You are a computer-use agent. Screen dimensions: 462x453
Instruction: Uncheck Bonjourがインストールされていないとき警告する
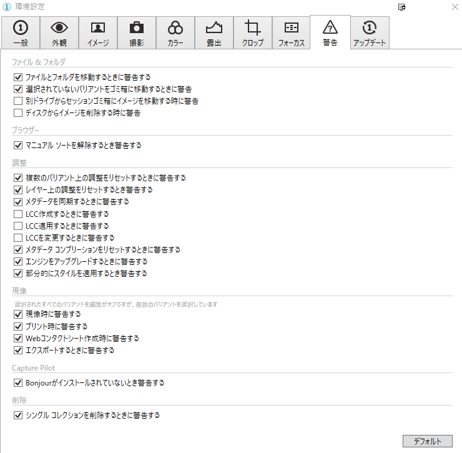point(17,382)
